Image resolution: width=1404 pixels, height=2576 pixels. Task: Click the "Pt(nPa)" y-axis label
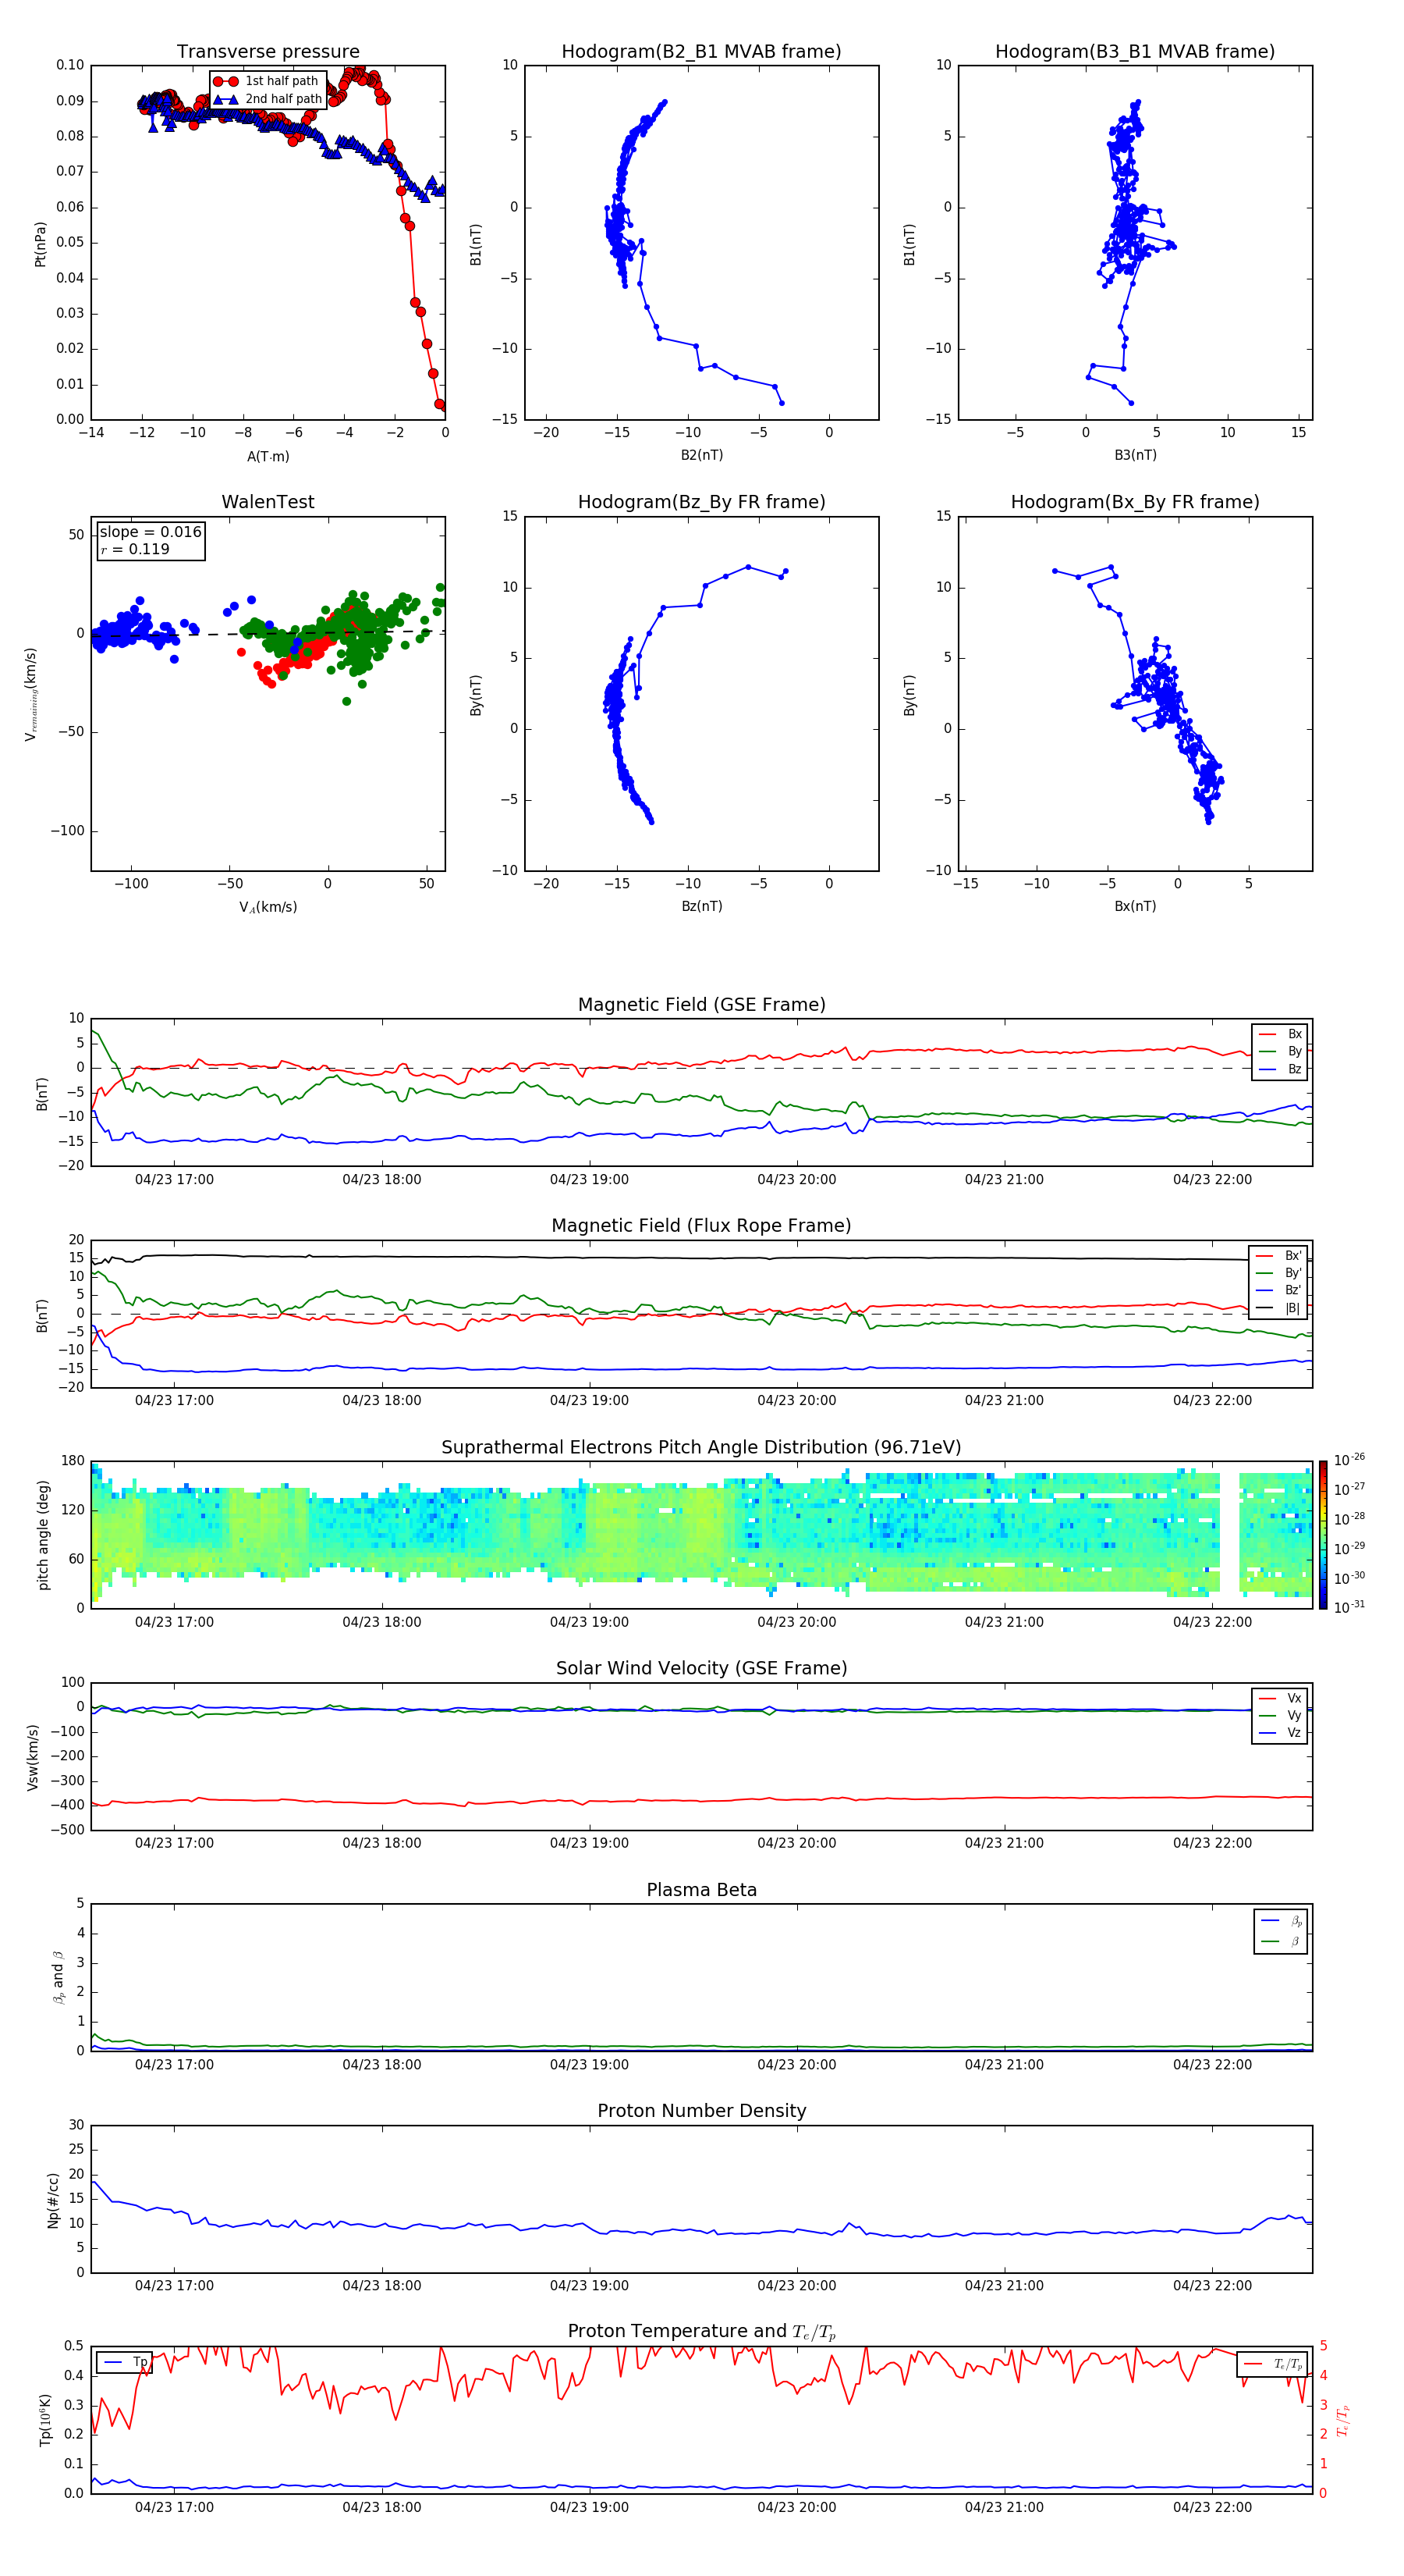(40, 243)
